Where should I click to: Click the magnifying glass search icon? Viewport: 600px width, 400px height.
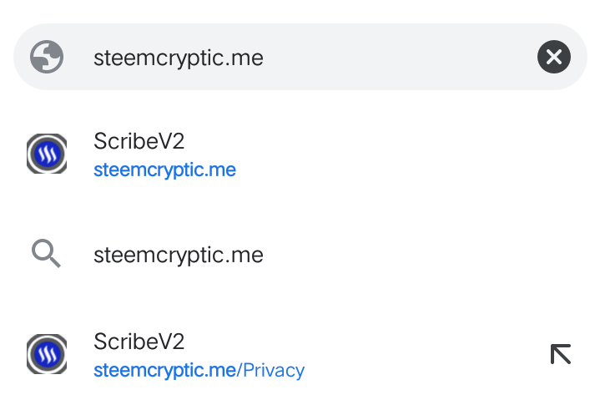46,253
